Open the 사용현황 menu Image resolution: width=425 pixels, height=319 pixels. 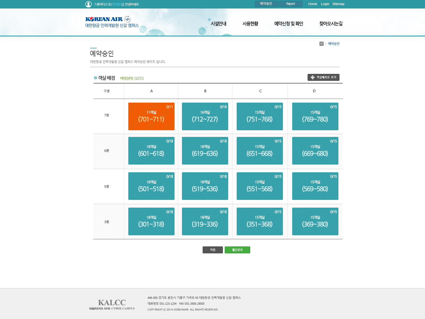(250, 24)
